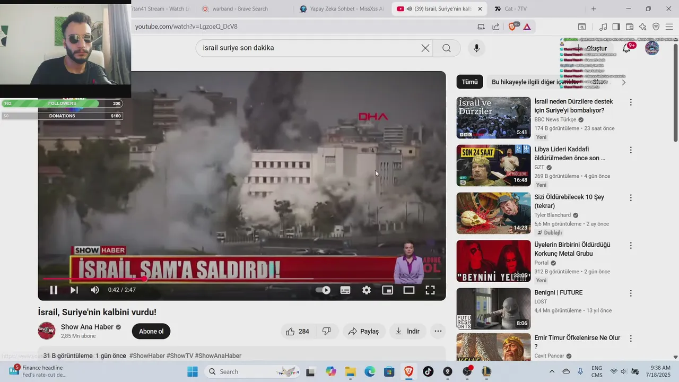Seek on the red video progress bar
679x382 pixels.
pos(241,279)
